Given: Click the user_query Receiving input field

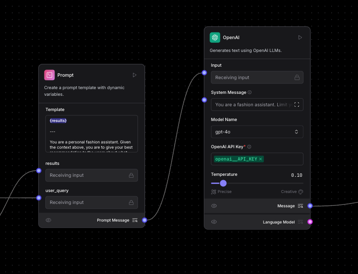Looking at the screenshot, I should (x=92, y=203).
